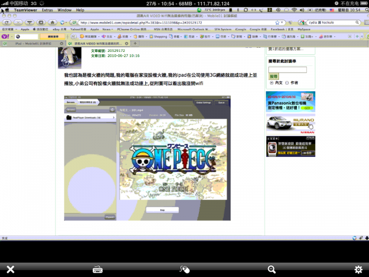Close the iPad - Mobile01 tab
This screenshot has height=277, width=369.
coord(62,44)
